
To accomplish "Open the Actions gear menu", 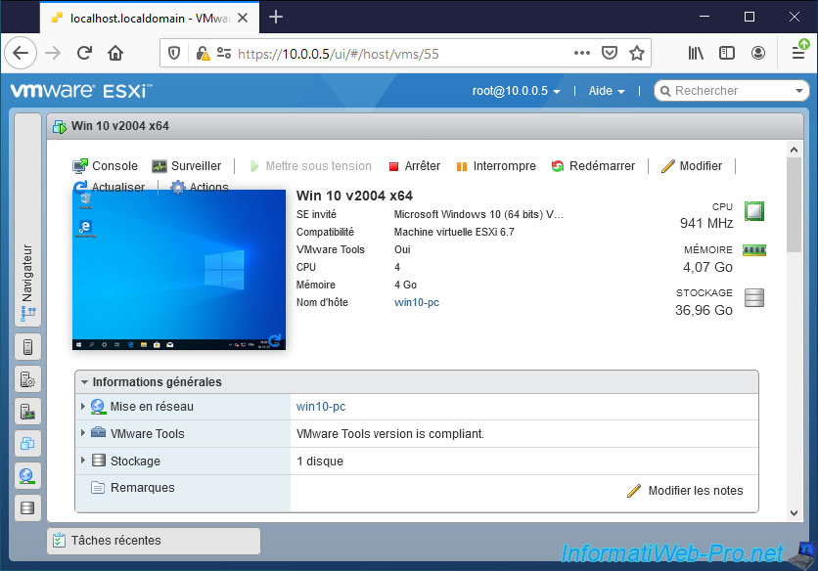I will point(200,187).
